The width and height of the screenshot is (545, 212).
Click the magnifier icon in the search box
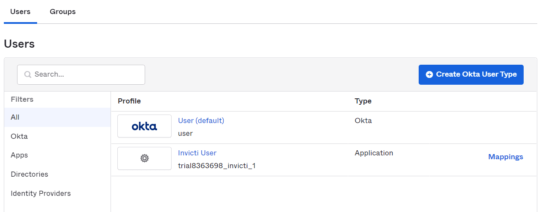tap(28, 74)
